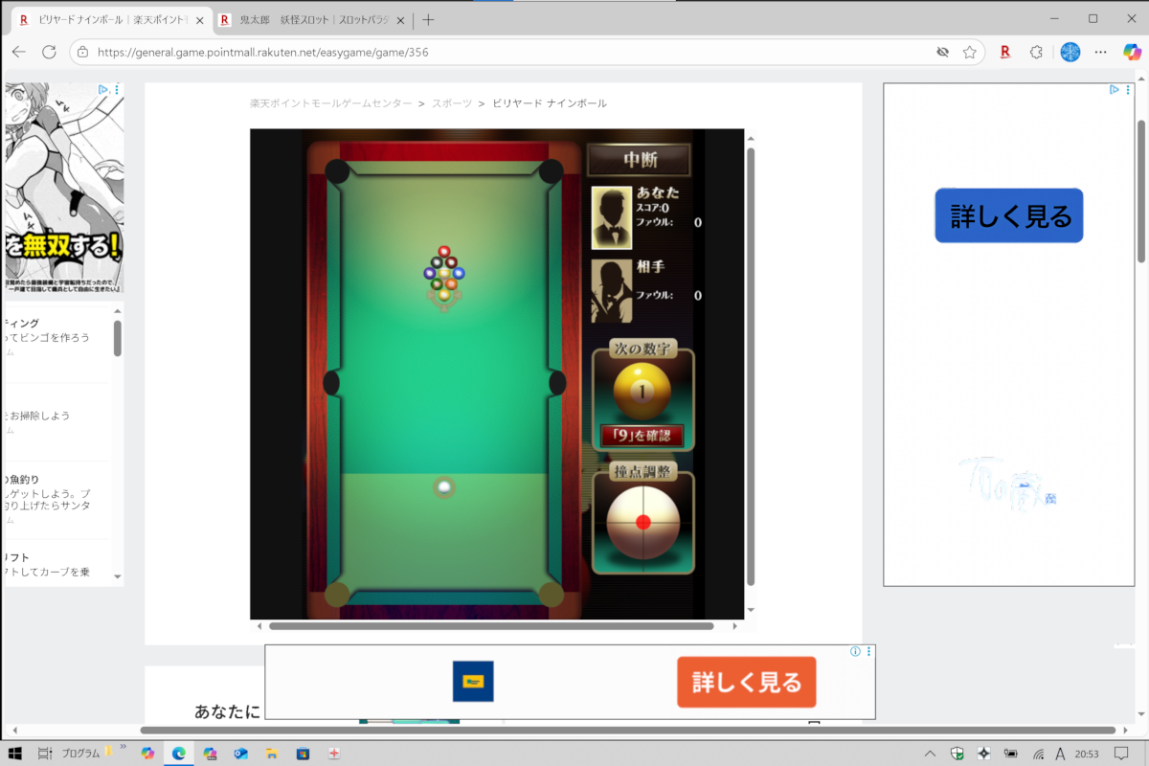
Task: Show hidden system tray icons
Action: [x=930, y=754]
